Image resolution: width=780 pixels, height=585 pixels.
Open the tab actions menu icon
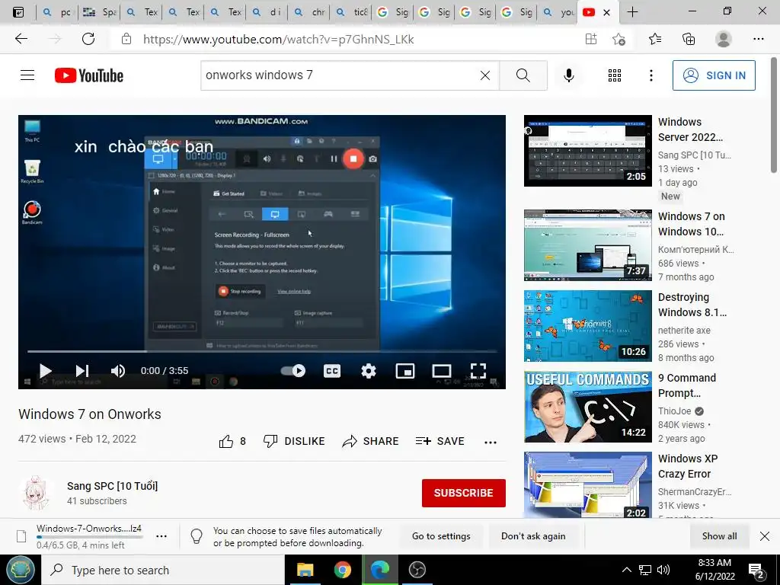(18, 12)
